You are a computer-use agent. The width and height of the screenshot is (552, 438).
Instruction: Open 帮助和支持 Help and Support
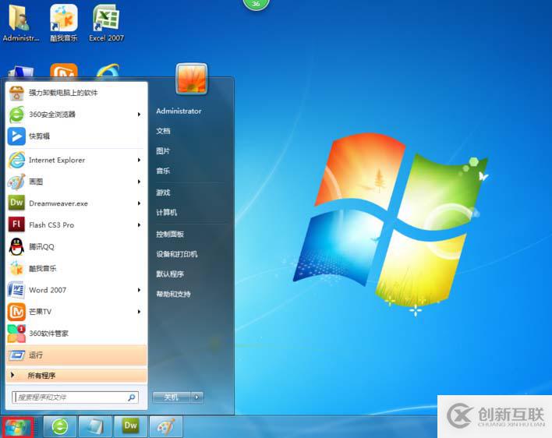pyautogui.click(x=173, y=294)
